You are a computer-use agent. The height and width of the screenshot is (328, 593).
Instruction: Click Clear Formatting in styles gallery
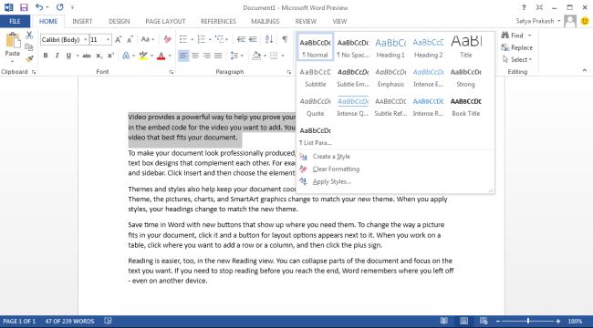click(x=336, y=169)
